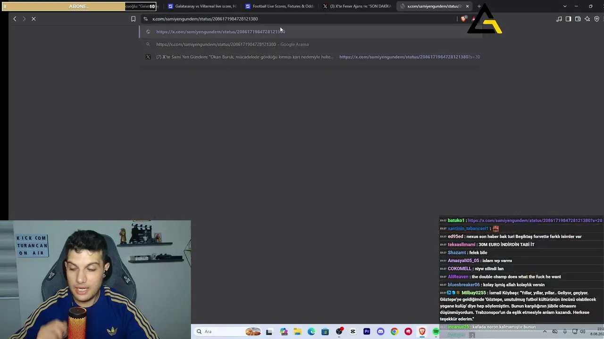The image size is (604, 339).
Task: Close the x.com/samiyengundem tab
Action: (x=467, y=6)
